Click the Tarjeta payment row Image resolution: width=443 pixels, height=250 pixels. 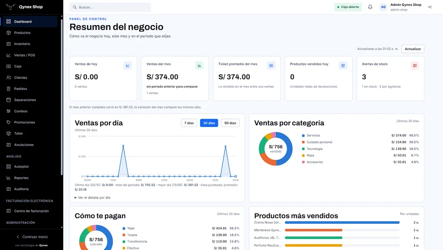pyautogui.click(x=181, y=235)
